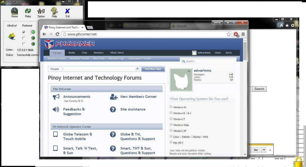
Task: Click the Chrome back arrow
Action: click(x=44, y=34)
